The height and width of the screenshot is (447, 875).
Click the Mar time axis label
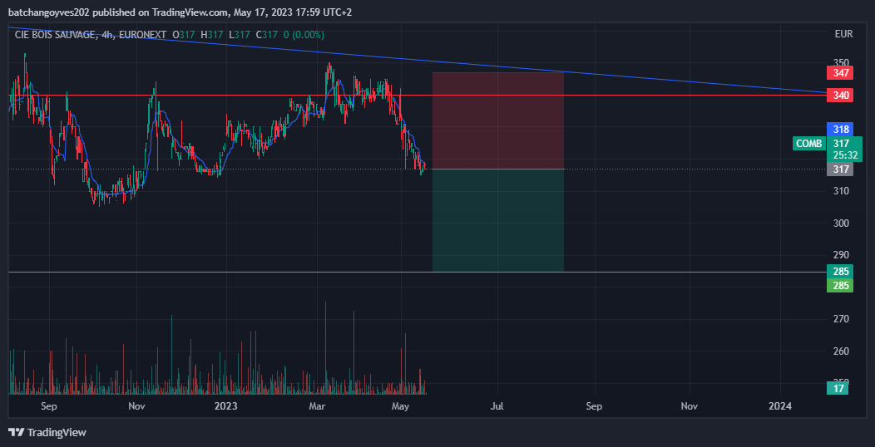317,406
